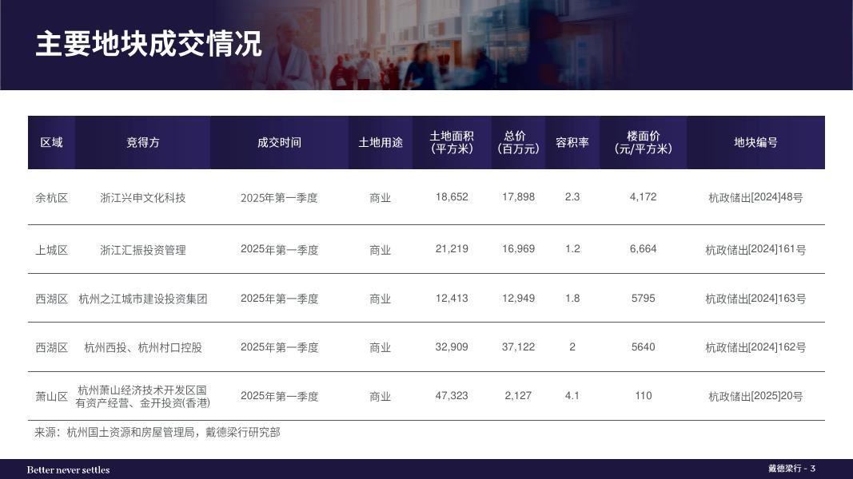Click the page label 戴德梁行 - 3

coord(791,468)
